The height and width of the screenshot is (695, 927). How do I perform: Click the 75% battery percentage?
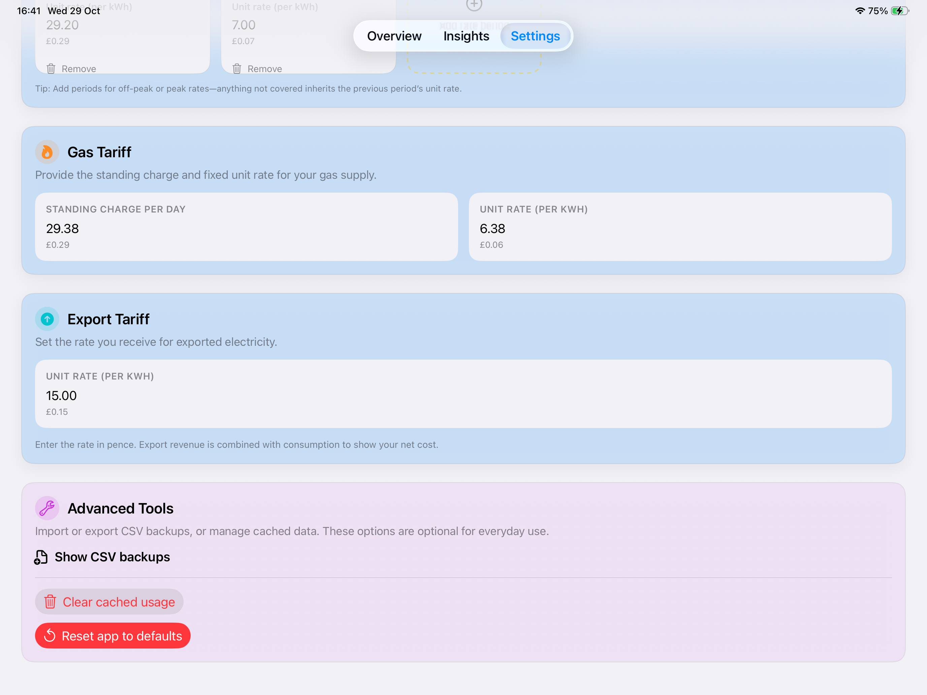(877, 11)
